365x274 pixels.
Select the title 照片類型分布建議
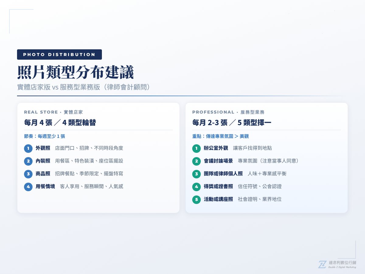[75, 73]
